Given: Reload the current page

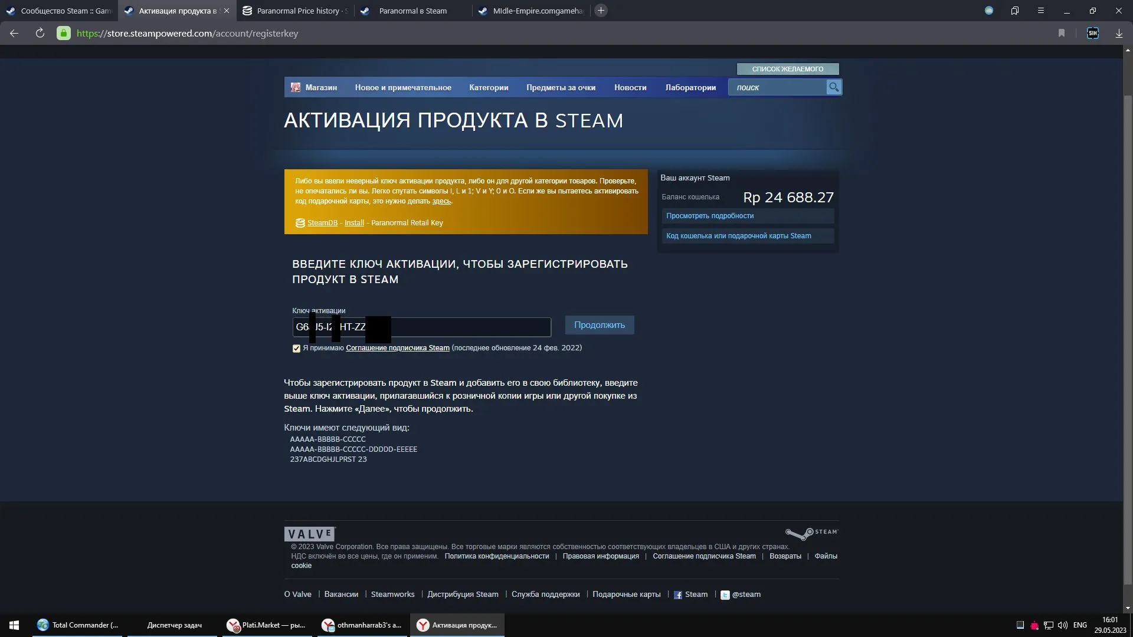Looking at the screenshot, I should click(40, 34).
